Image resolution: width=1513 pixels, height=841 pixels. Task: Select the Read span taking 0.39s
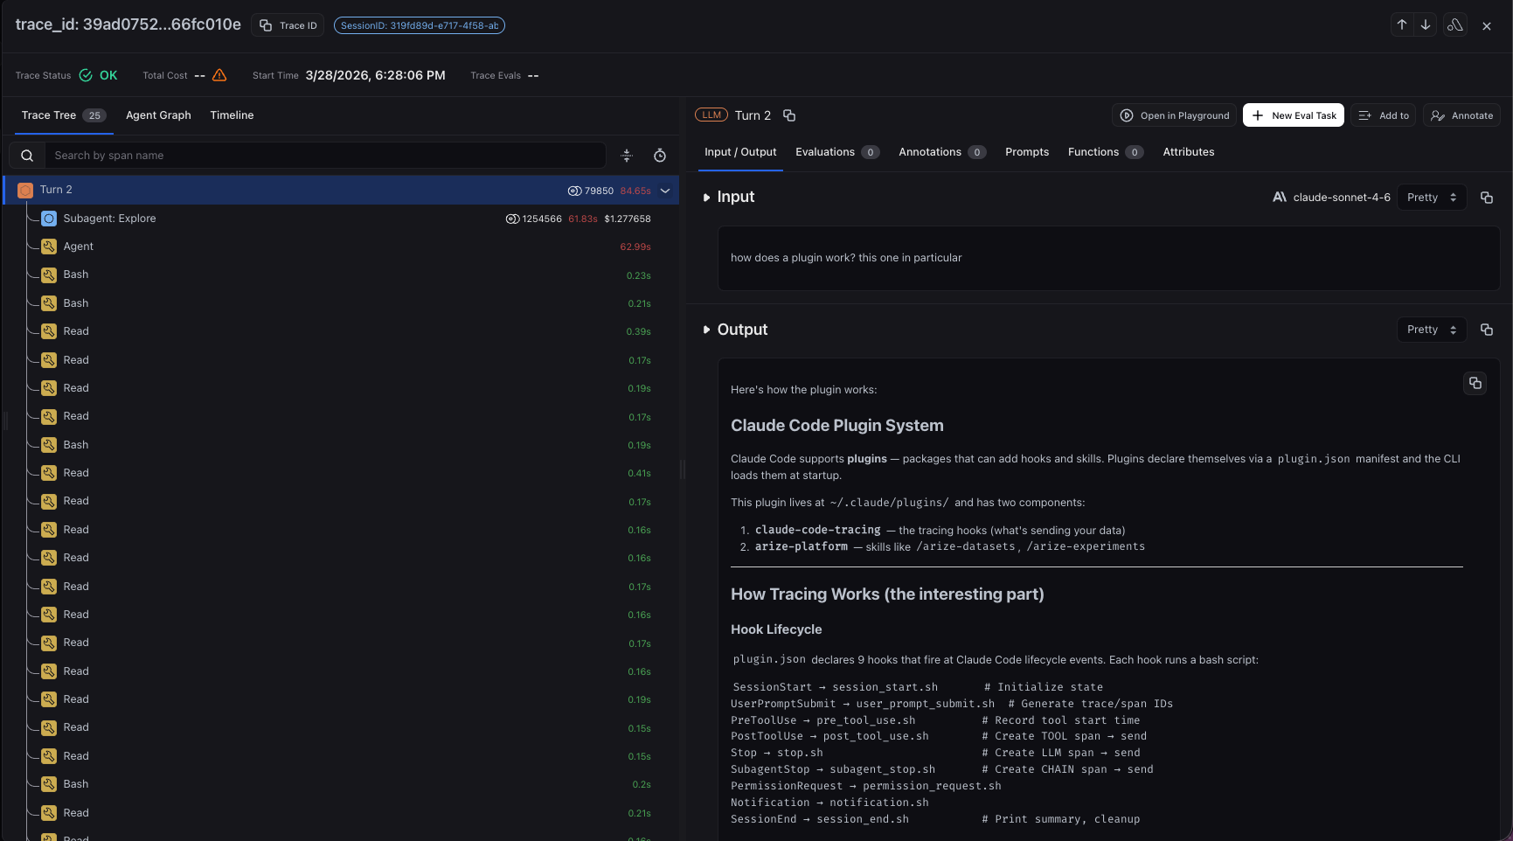click(341, 331)
